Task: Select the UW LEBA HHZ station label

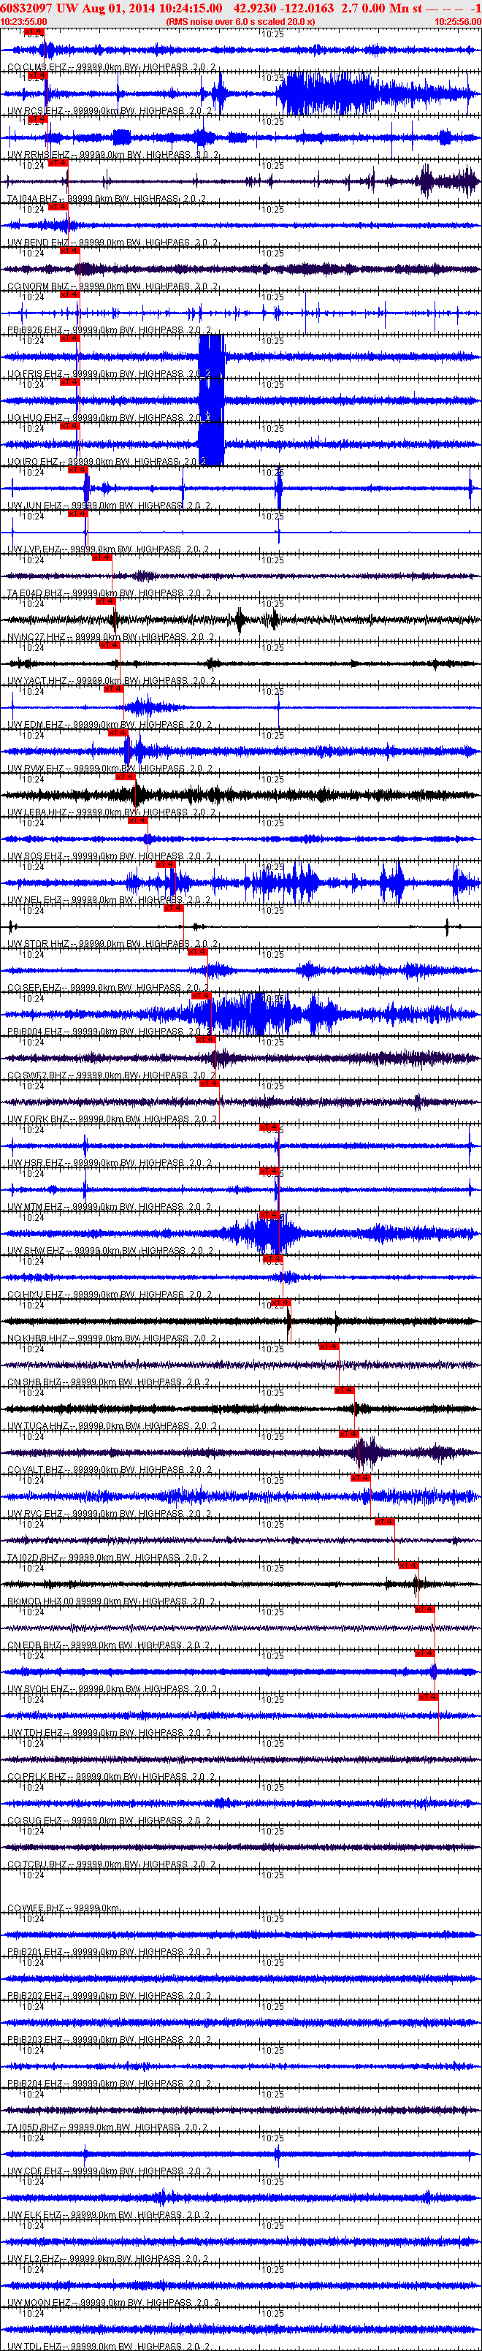Action: (x=111, y=812)
